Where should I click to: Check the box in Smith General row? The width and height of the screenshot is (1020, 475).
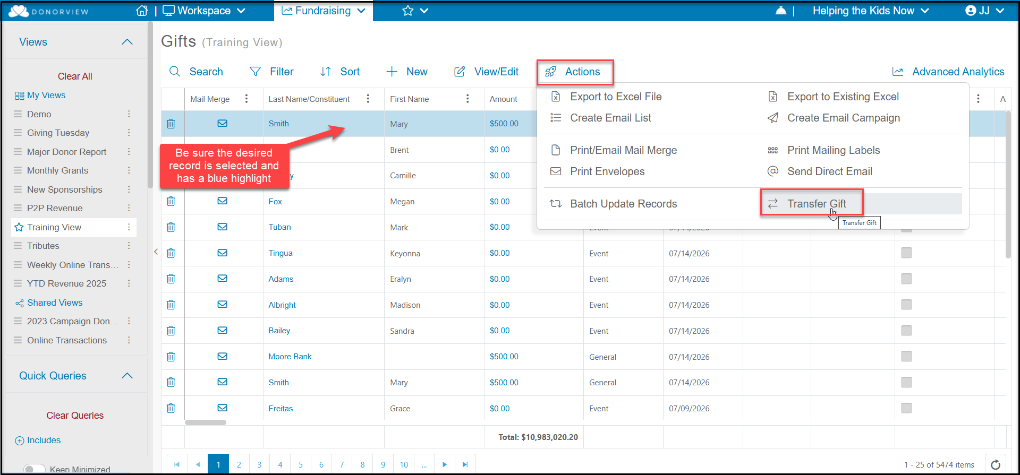click(907, 382)
